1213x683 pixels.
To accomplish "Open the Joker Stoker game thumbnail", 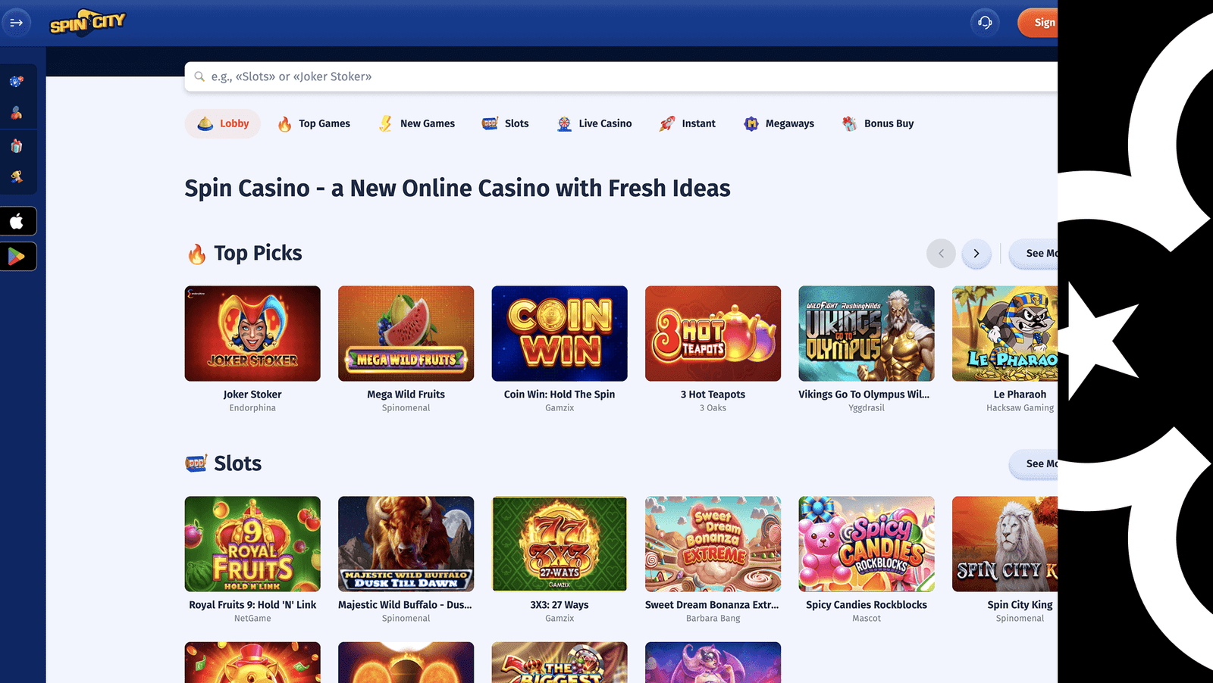I will pyautogui.click(x=252, y=333).
